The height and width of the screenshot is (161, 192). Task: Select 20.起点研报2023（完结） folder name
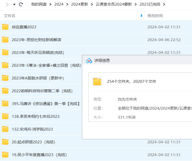tap(33, 142)
